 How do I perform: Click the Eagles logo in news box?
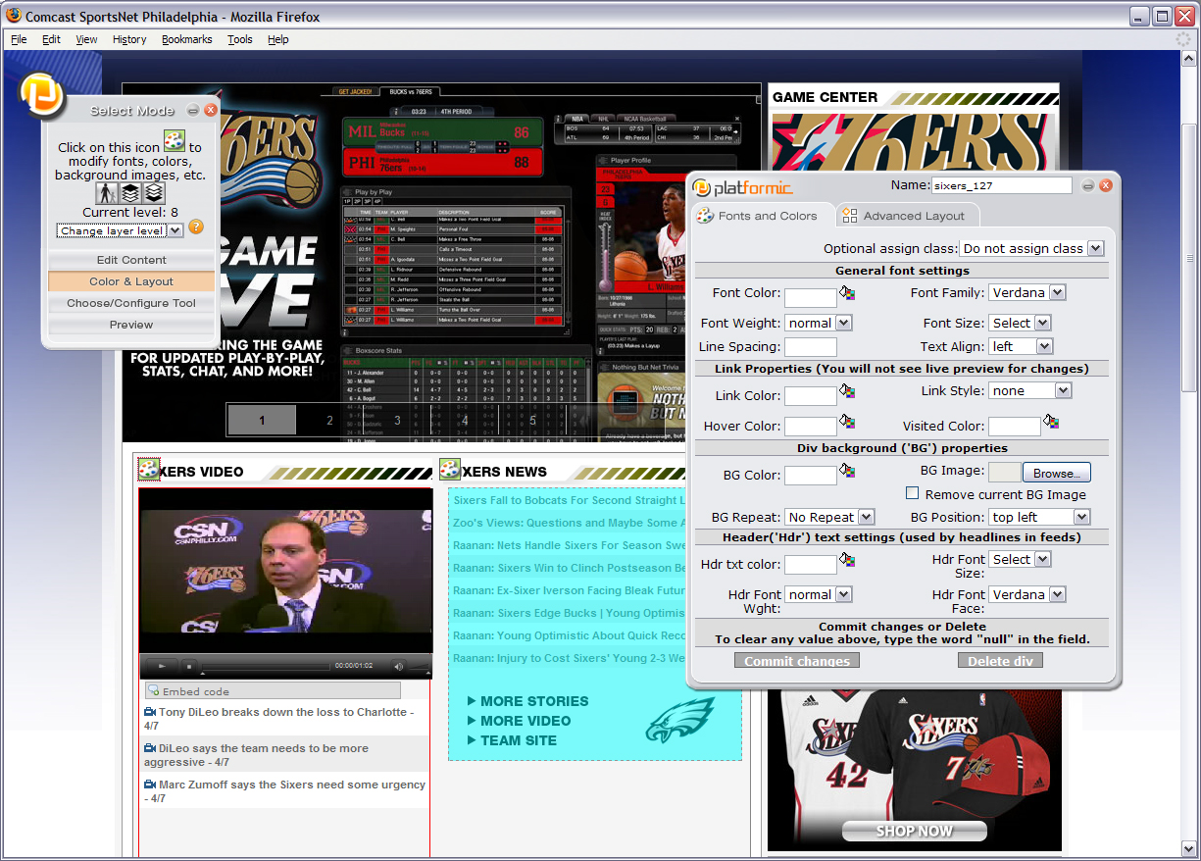click(680, 721)
